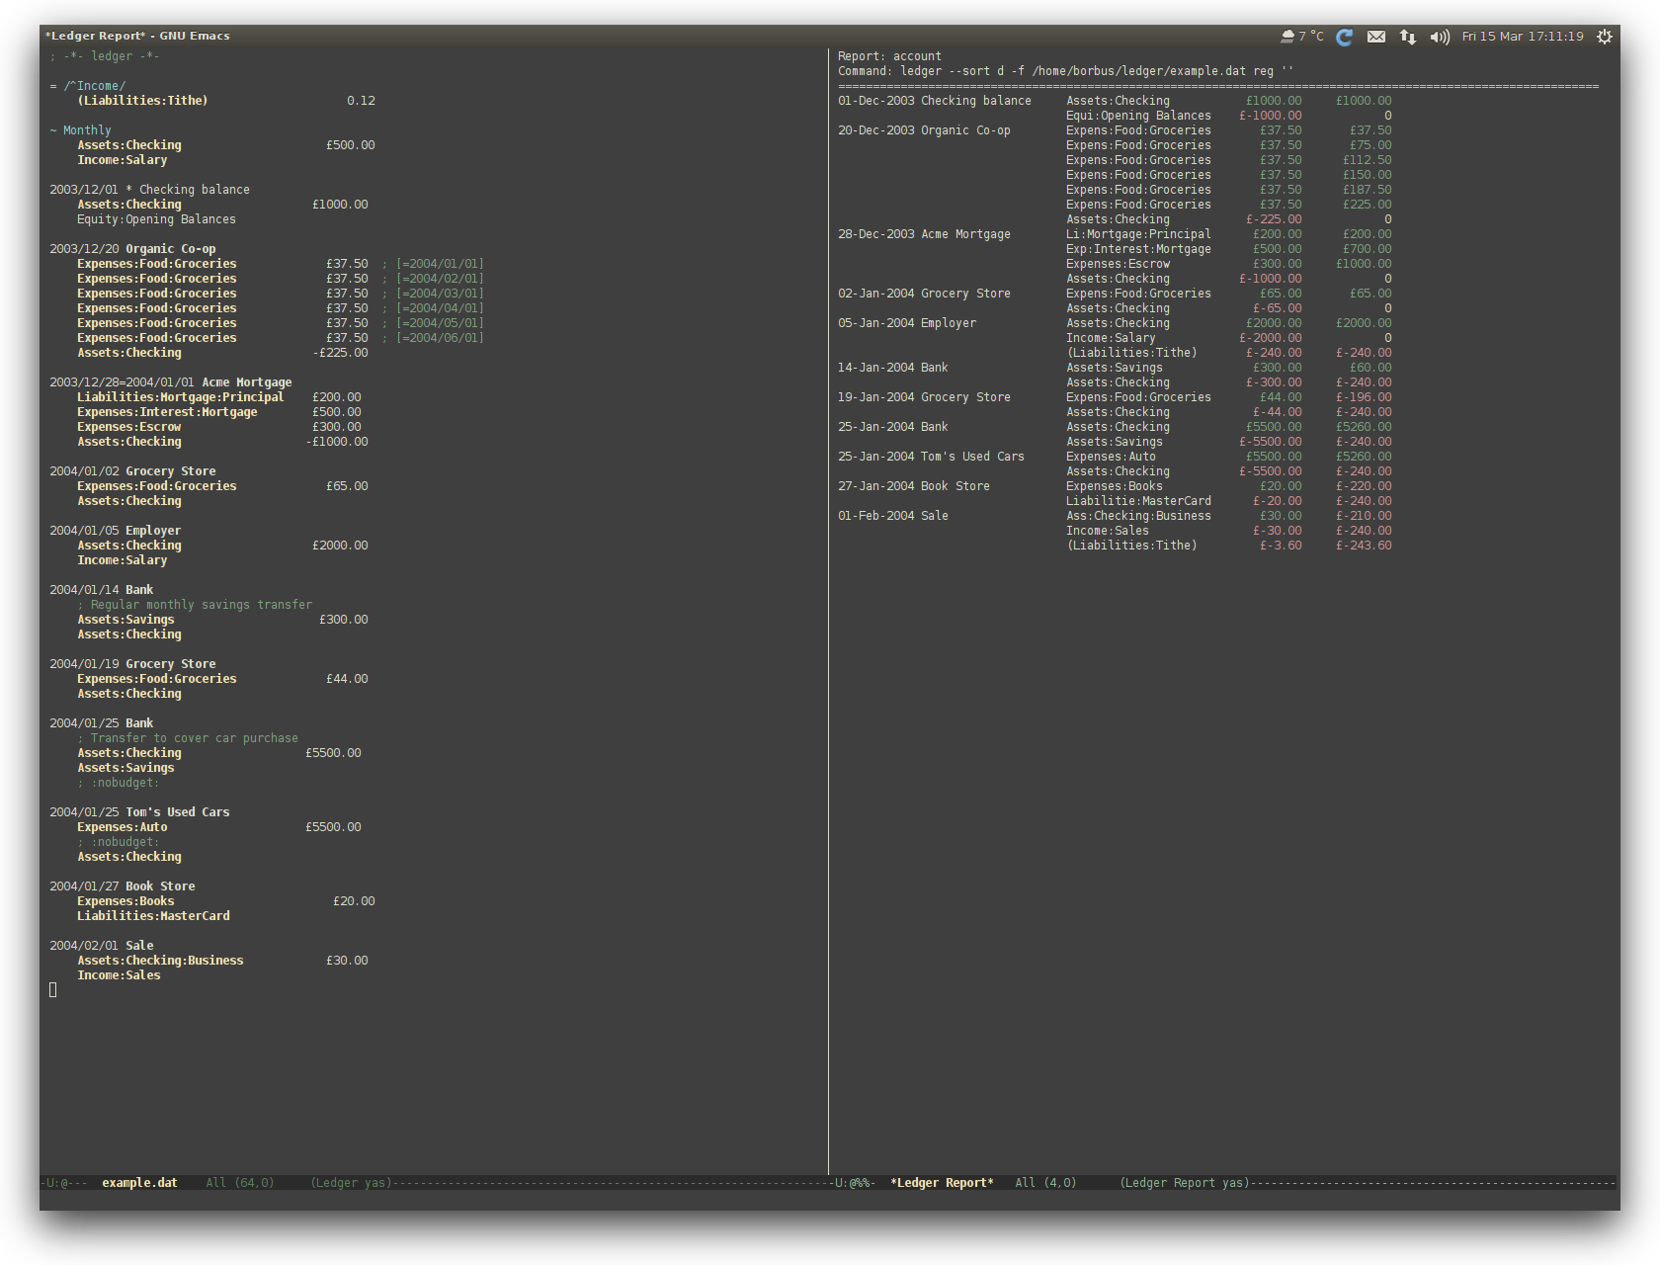Select the example.dat buffer name in mode line

pos(139,1182)
